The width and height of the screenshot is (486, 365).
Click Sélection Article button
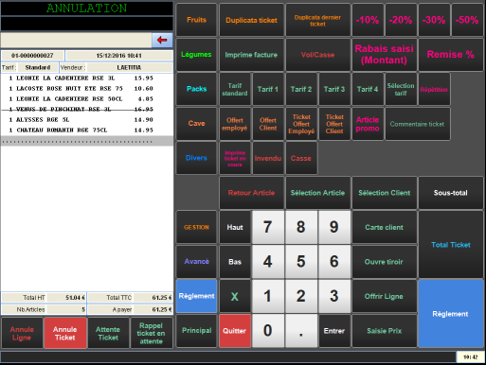317,193
